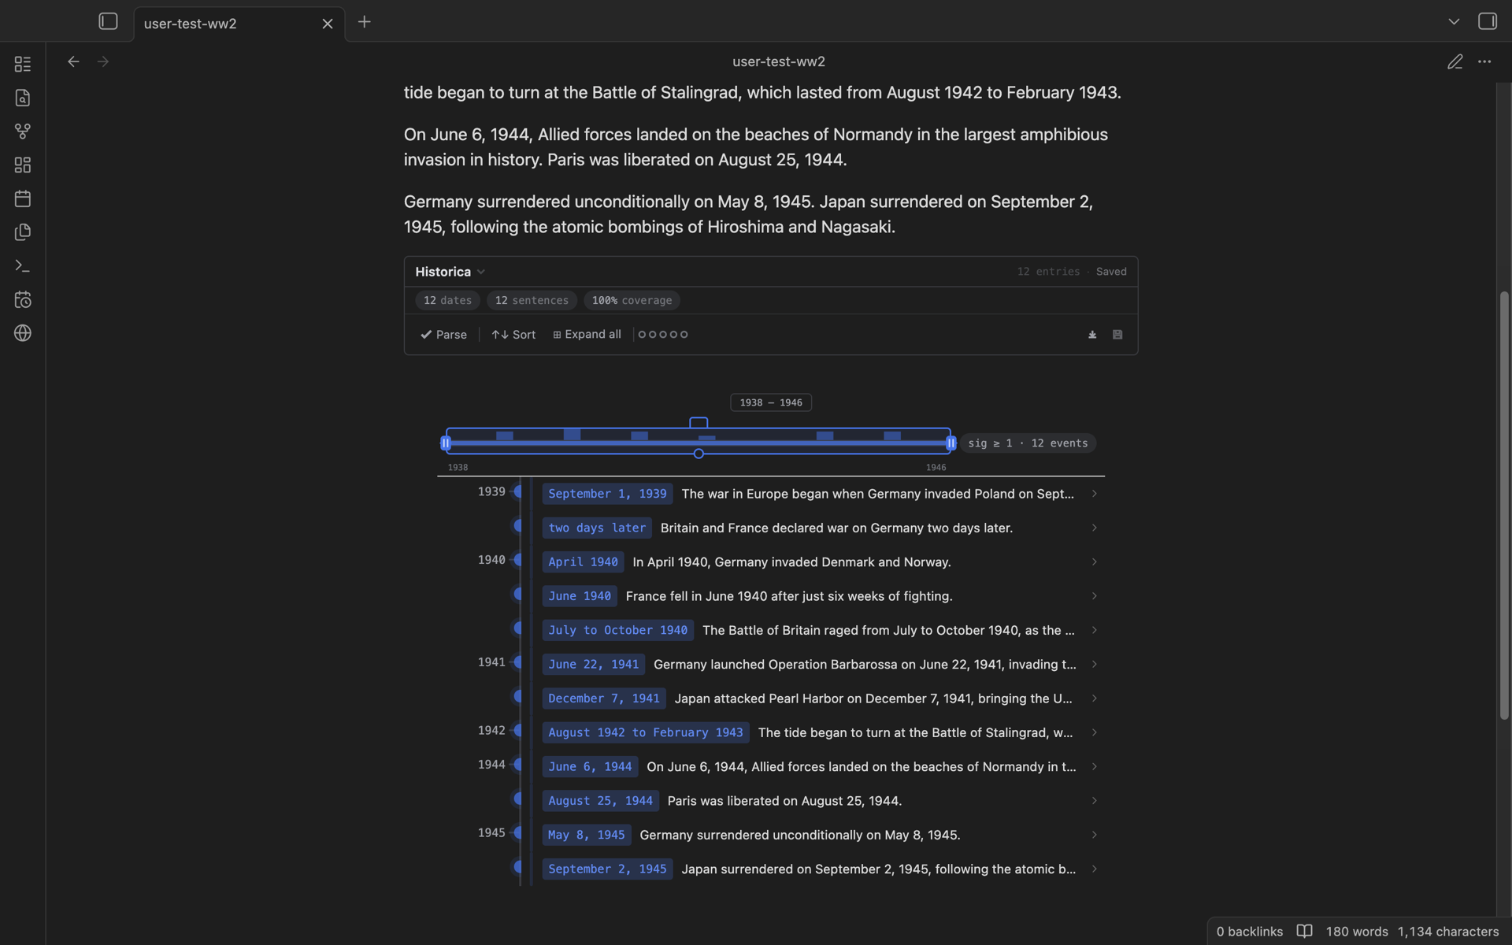This screenshot has height=945, width=1512.
Task: Click the globe ribbon icon
Action: pyautogui.click(x=23, y=333)
